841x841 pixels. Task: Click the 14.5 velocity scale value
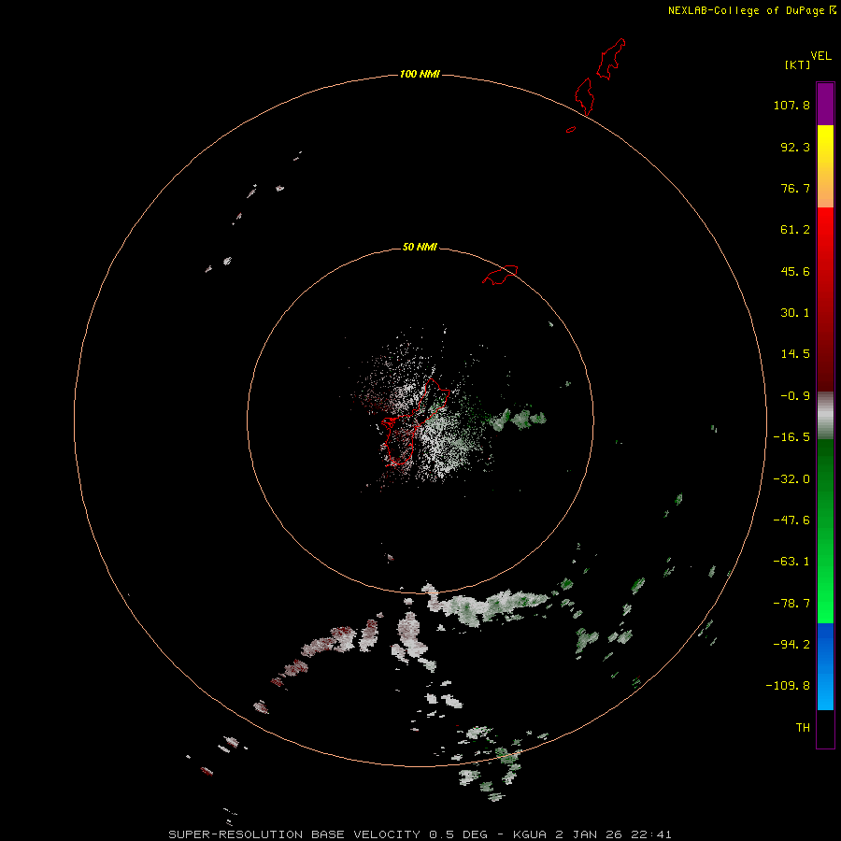point(795,354)
